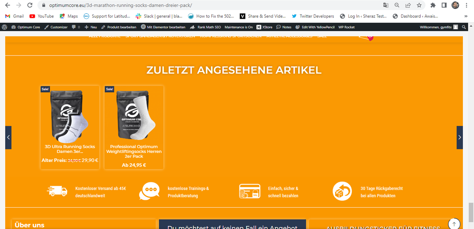Open the Customizer from admin bar
Screen dimensions: 474x229
pyautogui.click(x=56, y=27)
